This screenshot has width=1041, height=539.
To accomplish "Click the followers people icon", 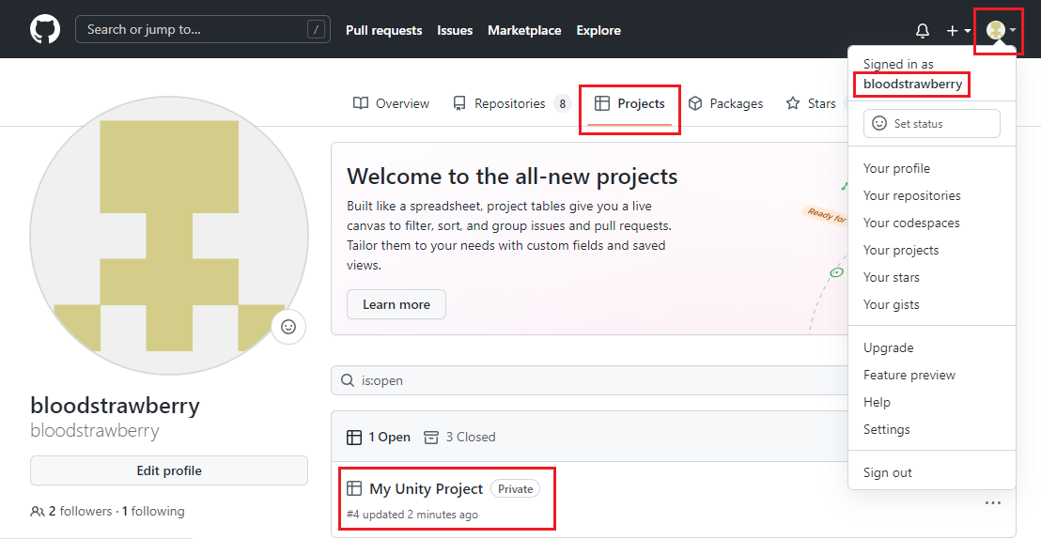I will (x=38, y=511).
